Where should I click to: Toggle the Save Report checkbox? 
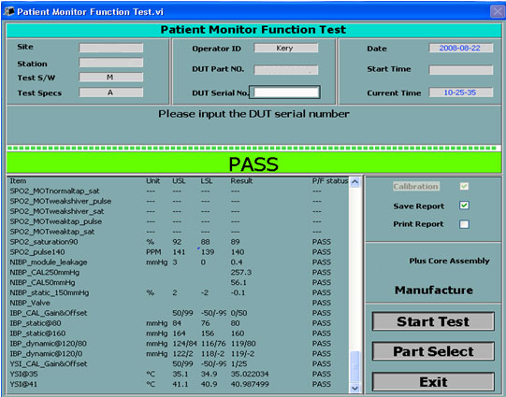tap(464, 206)
